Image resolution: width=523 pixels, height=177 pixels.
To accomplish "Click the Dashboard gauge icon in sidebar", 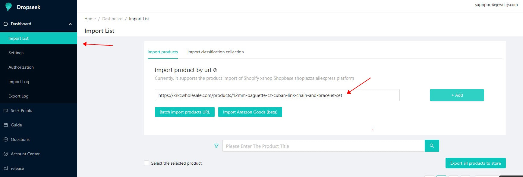I will pyautogui.click(x=5, y=24).
